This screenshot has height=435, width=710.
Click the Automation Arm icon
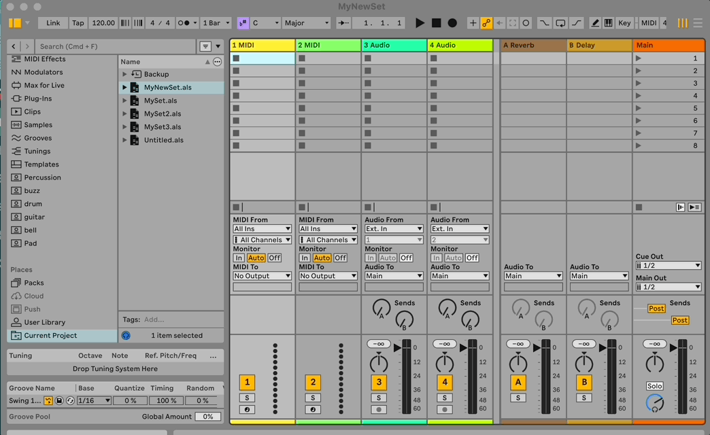(x=486, y=23)
